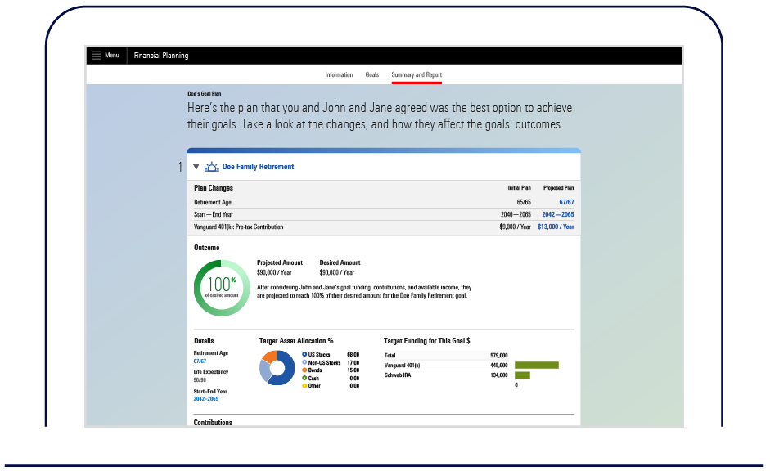Click the target asset allocation donut chart
Screen dimensions: 770x471
(x=277, y=367)
